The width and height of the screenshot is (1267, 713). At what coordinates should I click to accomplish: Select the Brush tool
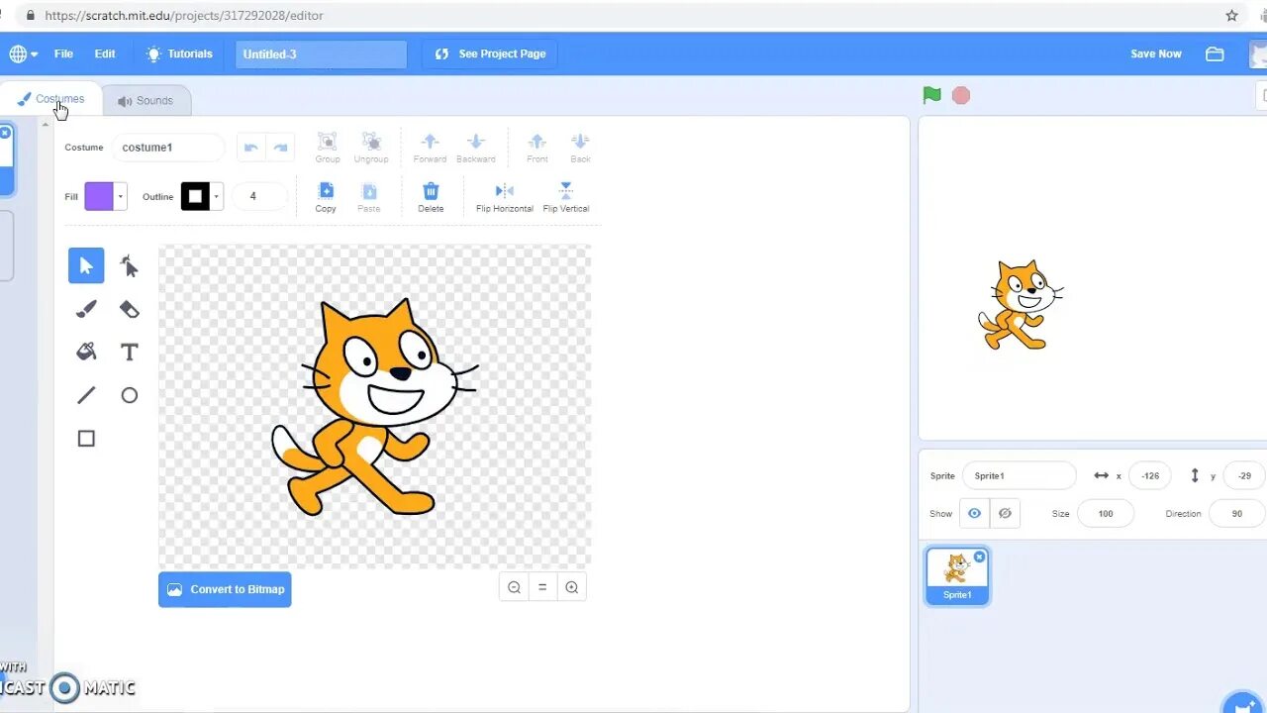click(86, 309)
